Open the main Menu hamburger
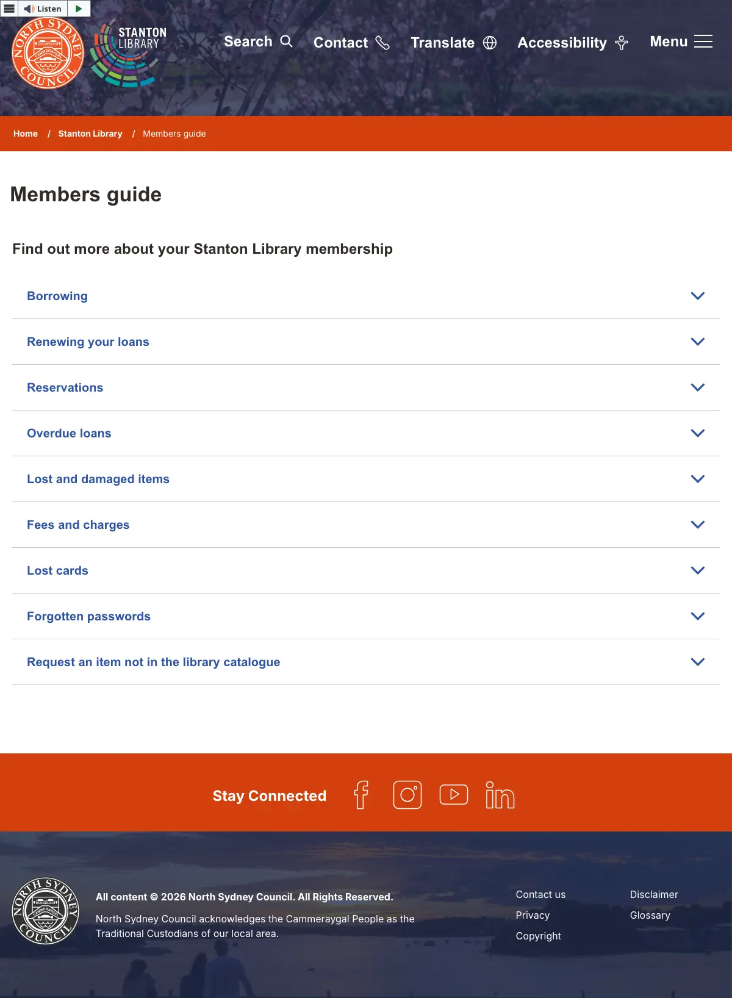Viewport: 732px width, 998px height. click(681, 41)
